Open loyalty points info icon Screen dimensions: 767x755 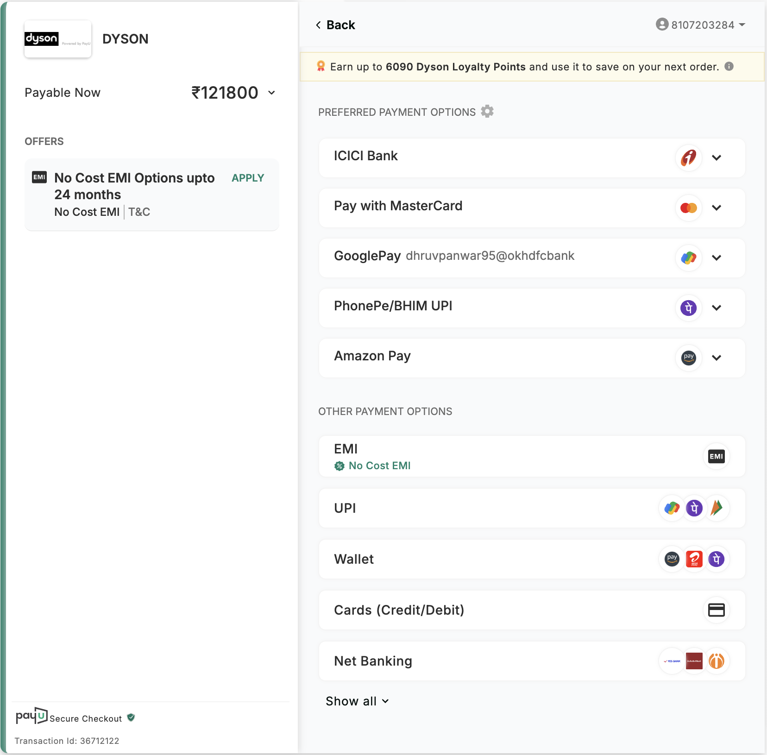729,66
